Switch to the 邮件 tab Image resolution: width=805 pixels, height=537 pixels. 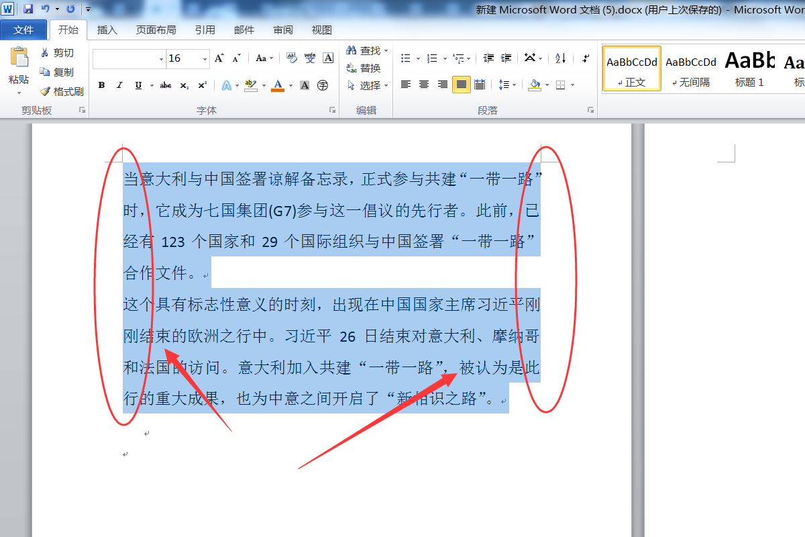[x=244, y=30]
